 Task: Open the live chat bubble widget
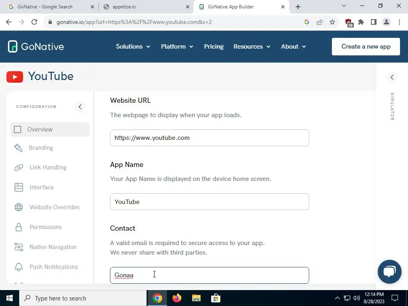click(x=389, y=272)
